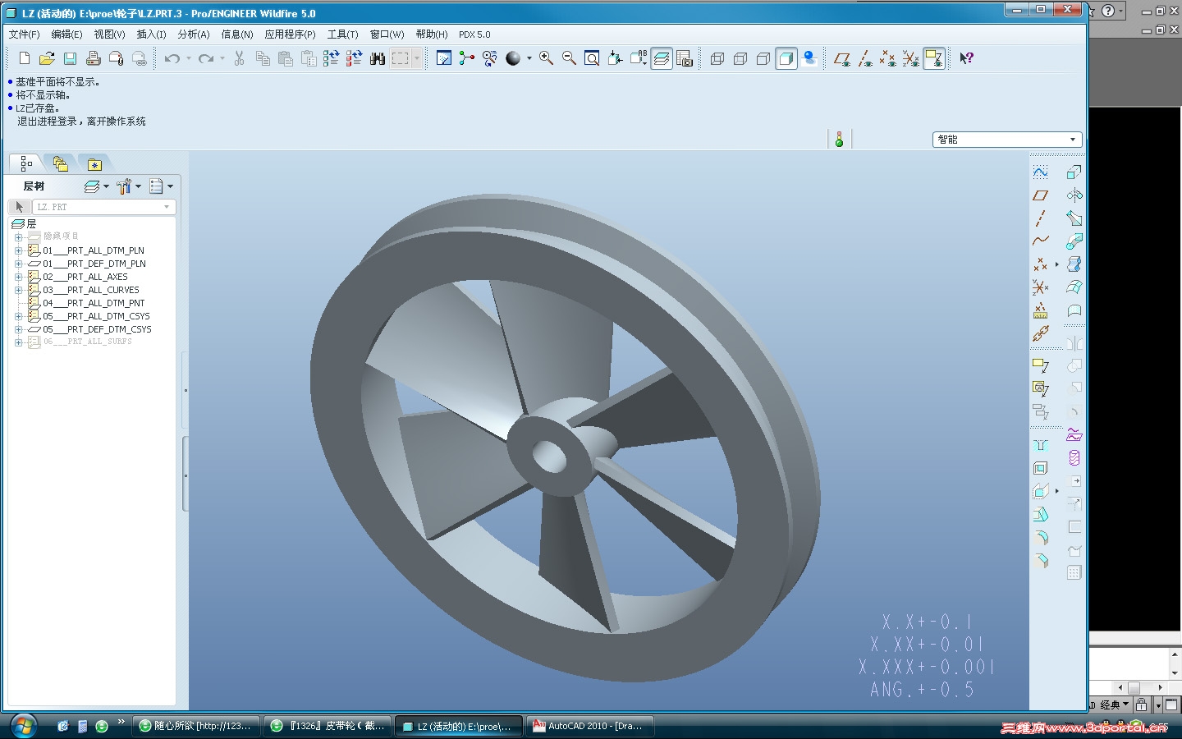
Task: Open the View Manager icon
Action: [x=685, y=58]
